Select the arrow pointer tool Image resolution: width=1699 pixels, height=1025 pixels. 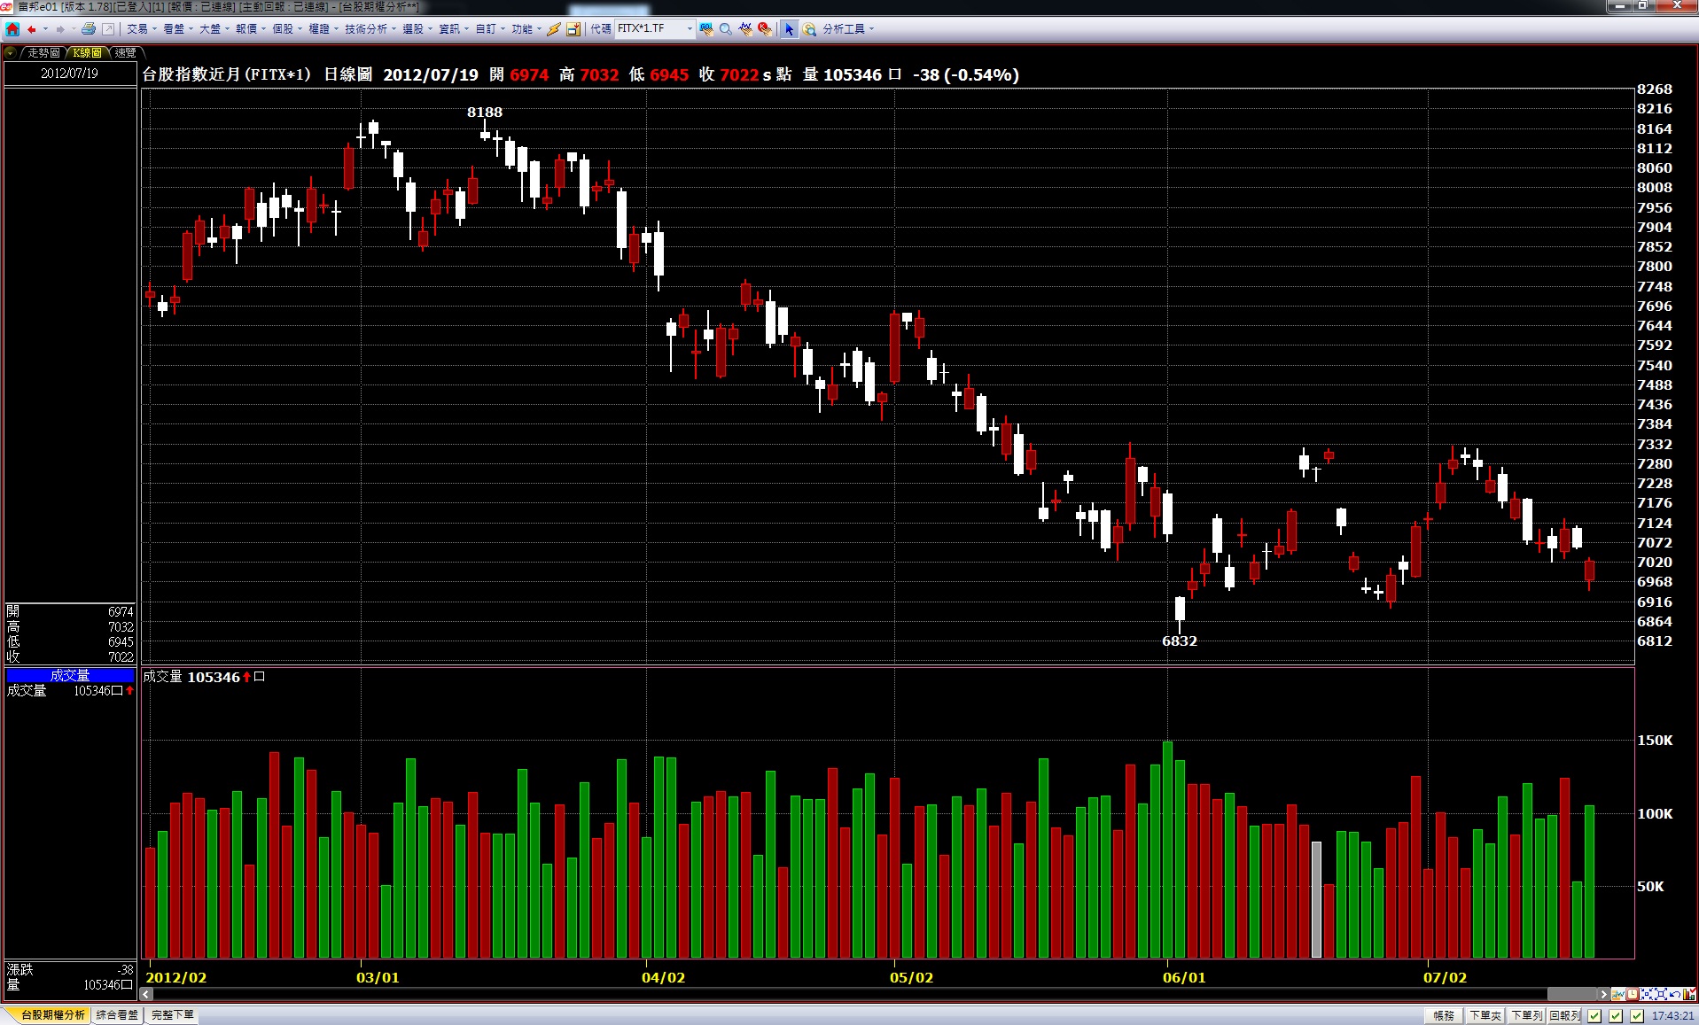[789, 29]
